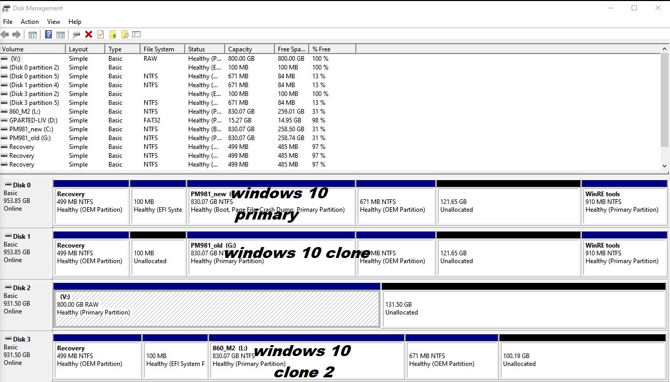Select the (Disk 3 partition 5) volume row
The width and height of the screenshot is (670, 382).
tap(330, 103)
